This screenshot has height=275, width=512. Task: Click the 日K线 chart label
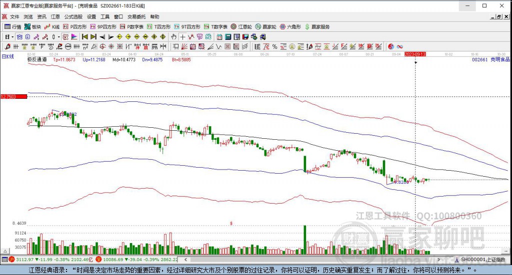[x=8, y=56]
